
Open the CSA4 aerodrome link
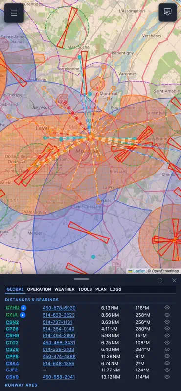click(x=12, y=363)
